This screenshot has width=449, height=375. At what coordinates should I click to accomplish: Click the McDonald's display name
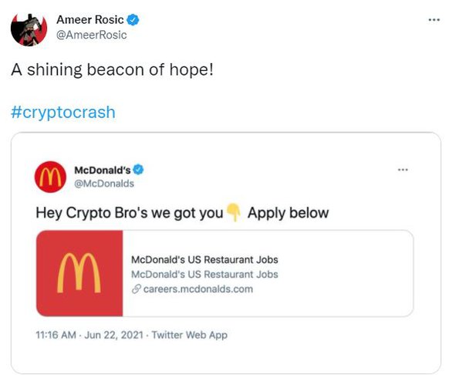[103, 171]
